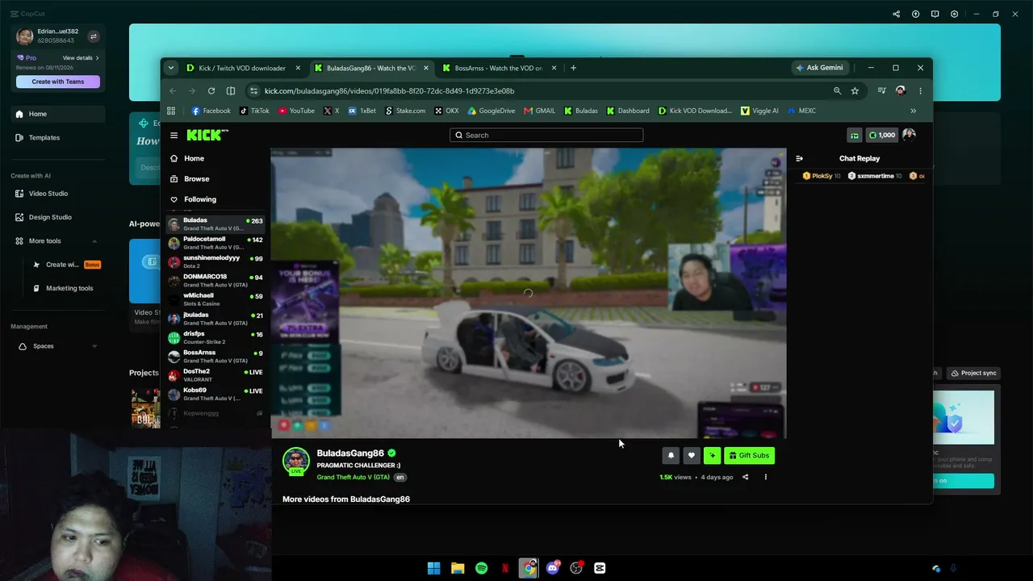The image size is (1033, 581).
Task: Open Ask Gemini in Chrome
Action: pos(819,68)
